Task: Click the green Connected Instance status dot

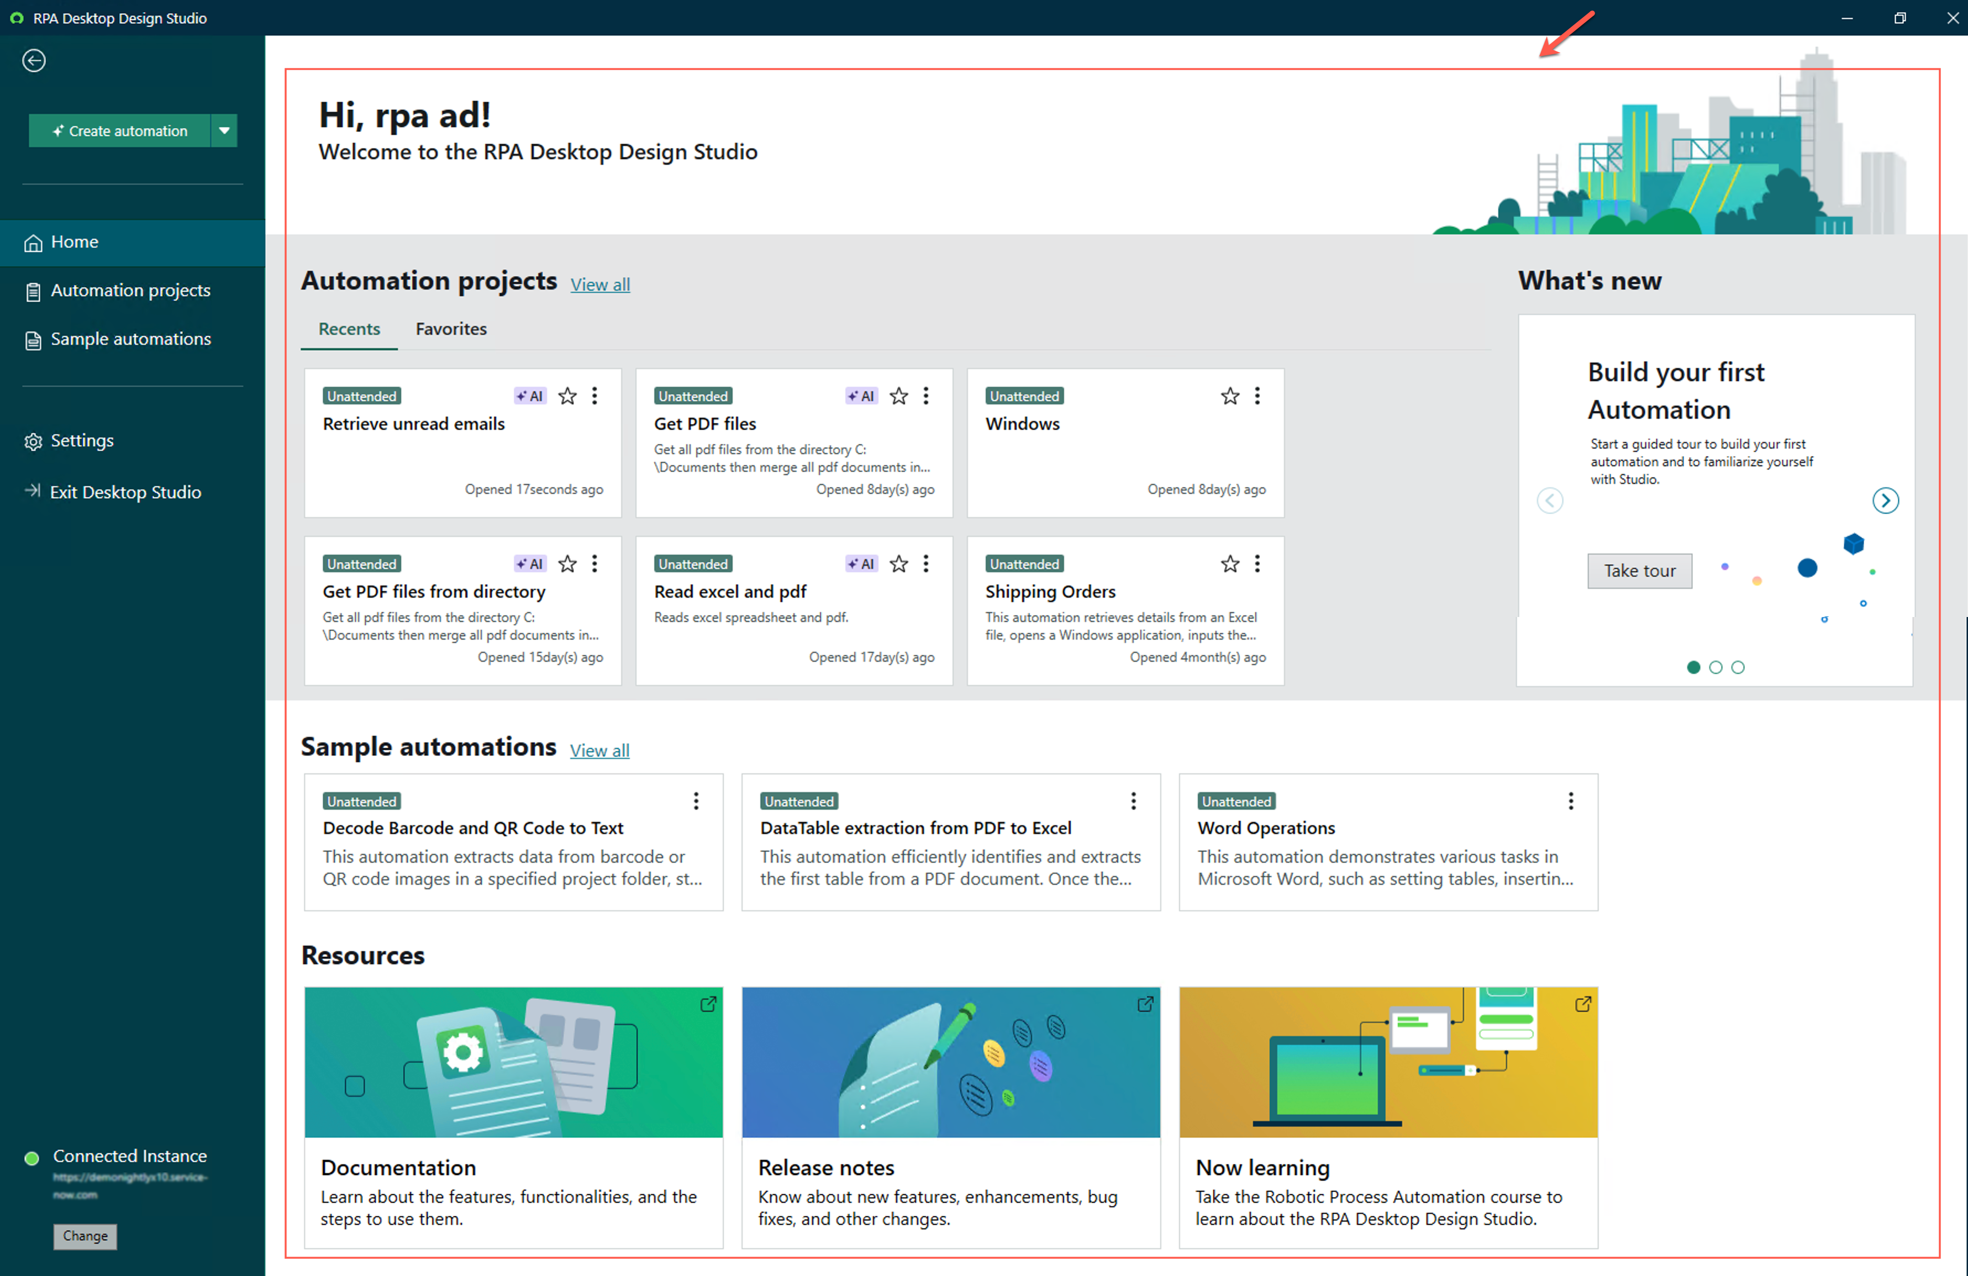Action: [31, 1158]
